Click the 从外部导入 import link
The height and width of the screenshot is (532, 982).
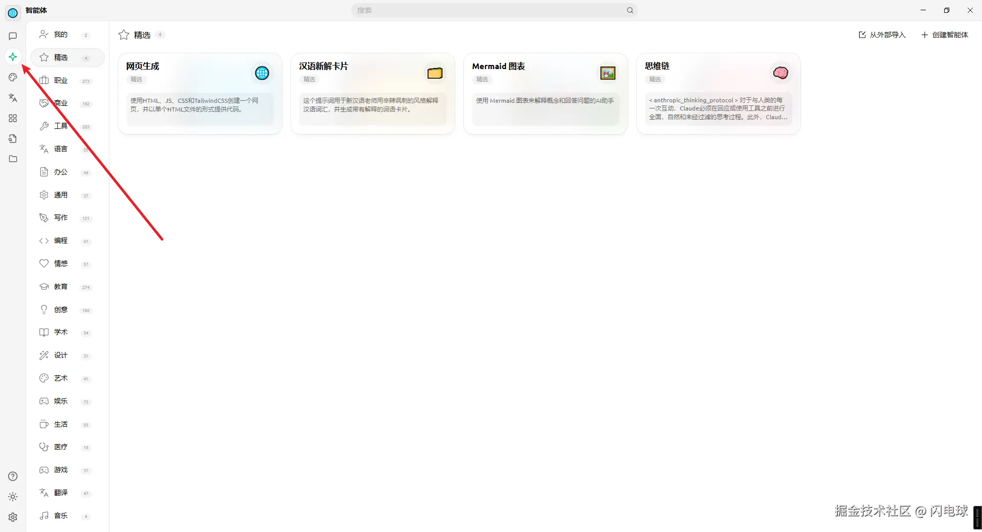click(881, 34)
